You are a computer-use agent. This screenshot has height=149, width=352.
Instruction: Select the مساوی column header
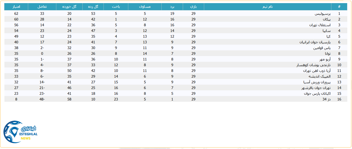click(x=145, y=6)
